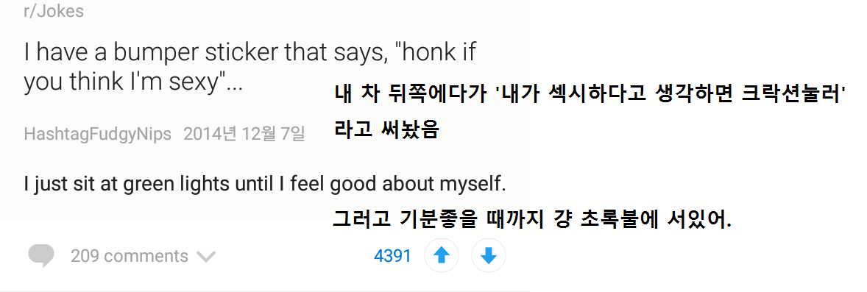Expand the chevron next to 209 comments

pos(205,257)
